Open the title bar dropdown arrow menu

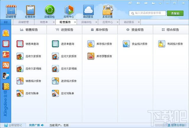pos(160,3)
